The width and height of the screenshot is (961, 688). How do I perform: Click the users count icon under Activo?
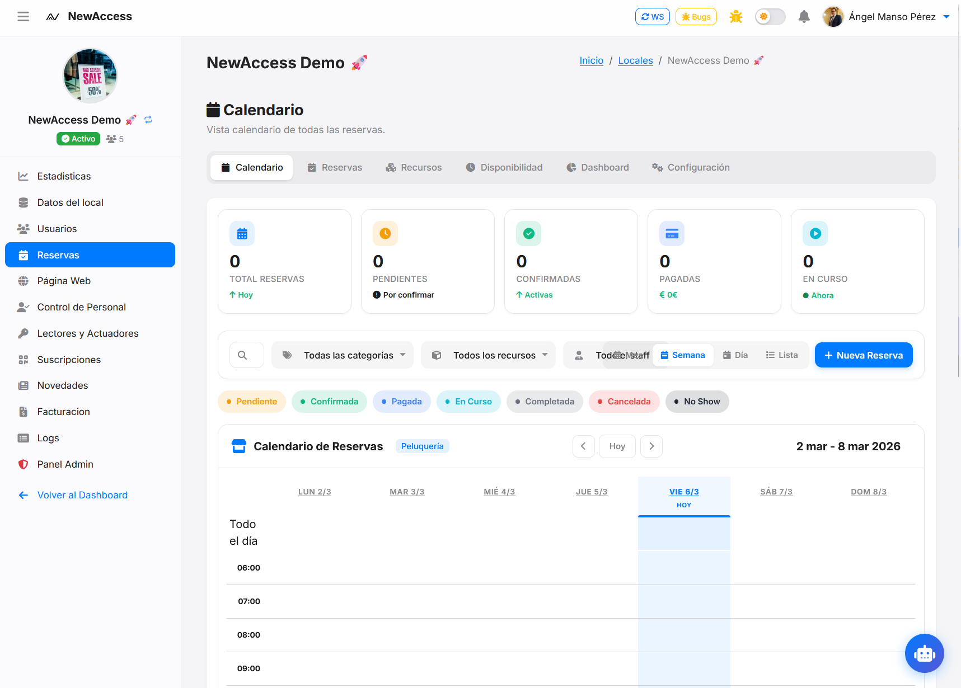coord(111,139)
